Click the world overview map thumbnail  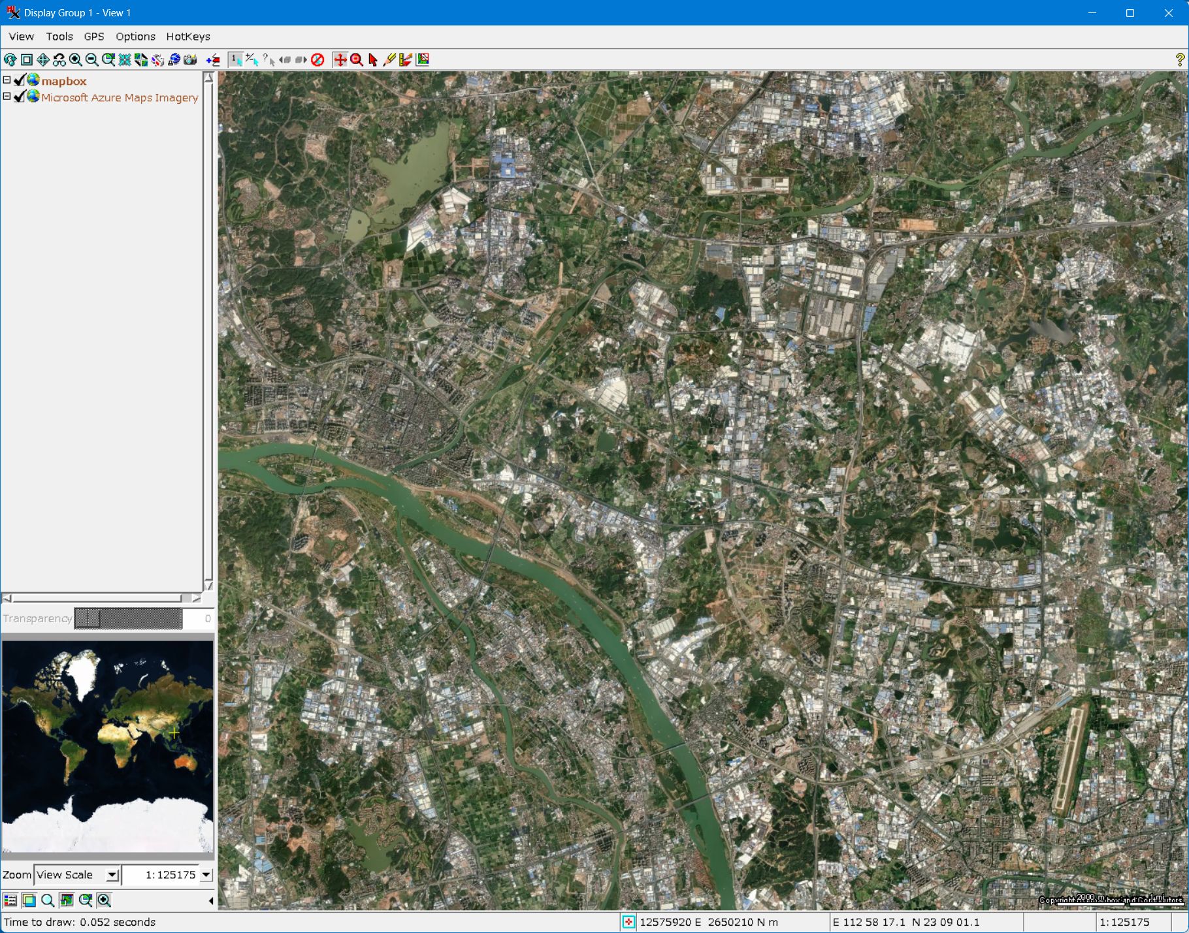click(x=107, y=746)
